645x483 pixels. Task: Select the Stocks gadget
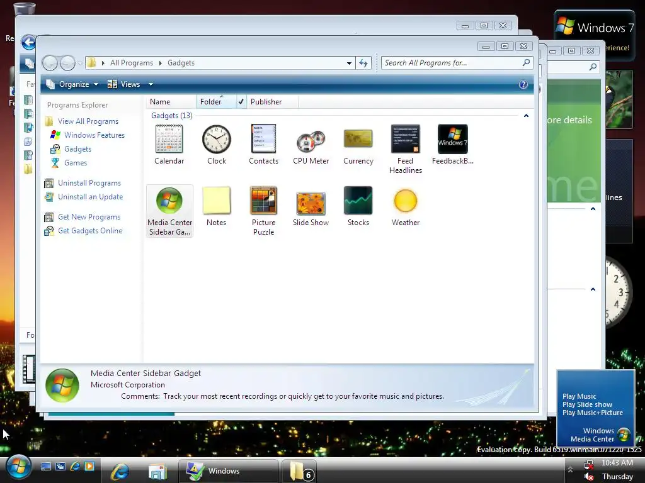(358, 206)
